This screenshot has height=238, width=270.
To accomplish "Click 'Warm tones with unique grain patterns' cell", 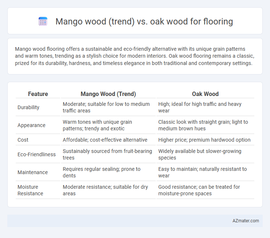I will point(97,125).
